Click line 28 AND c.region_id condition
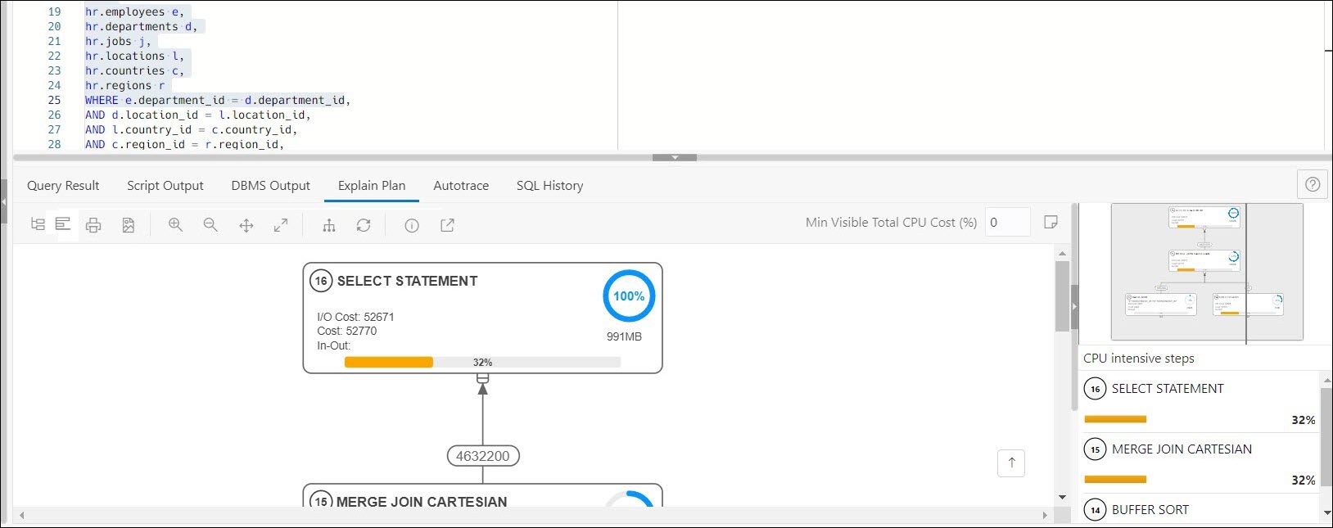1333x528 pixels. pos(184,144)
